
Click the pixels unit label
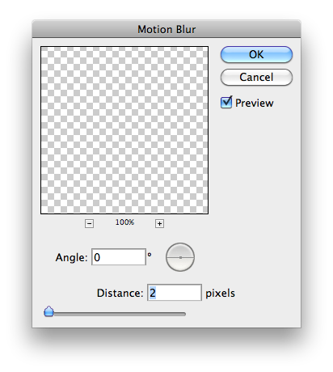tap(220, 294)
